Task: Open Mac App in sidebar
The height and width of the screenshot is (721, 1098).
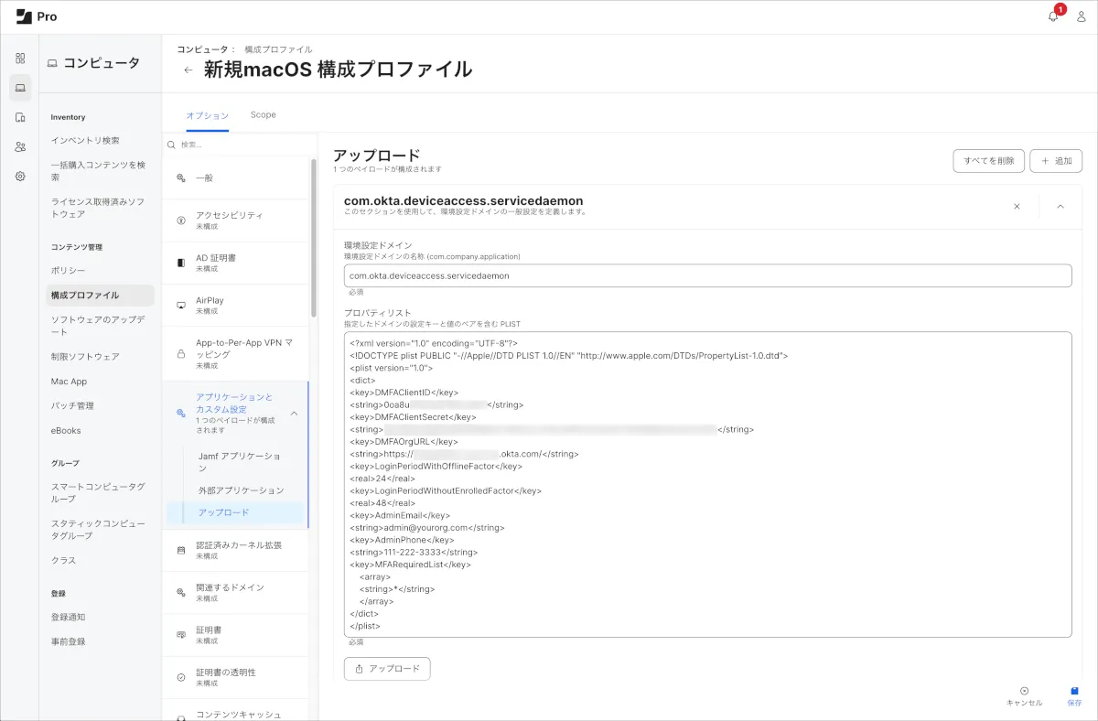Action: [x=69, y=382]
